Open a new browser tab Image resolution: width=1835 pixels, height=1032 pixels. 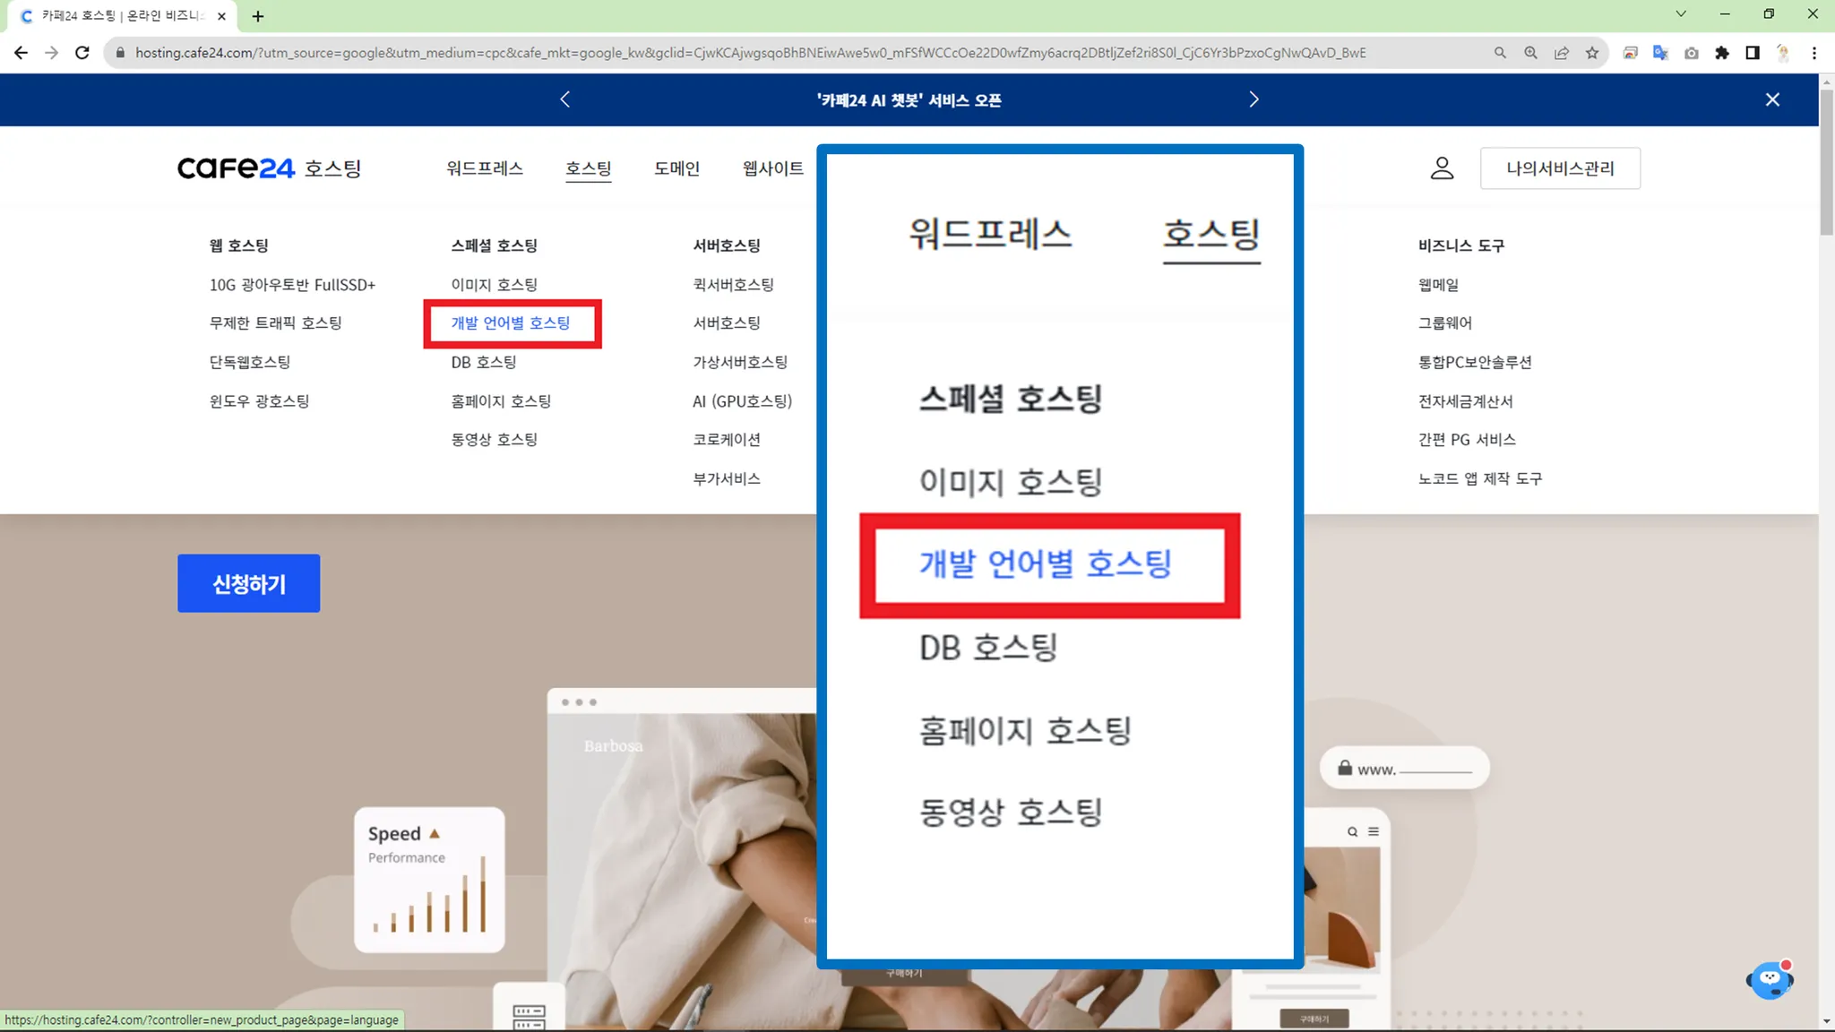click(258, 16)
